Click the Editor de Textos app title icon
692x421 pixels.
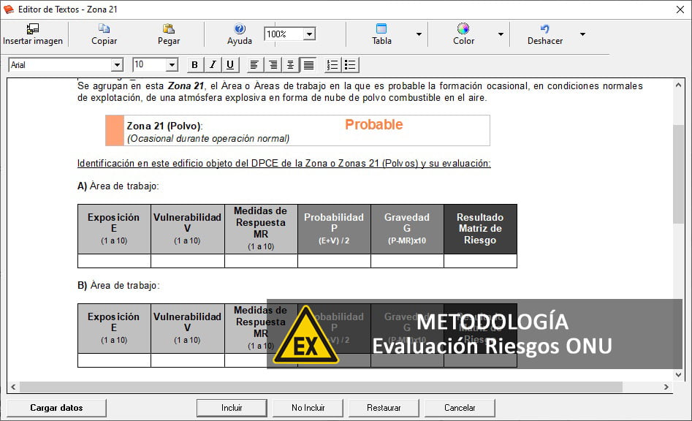8,10
